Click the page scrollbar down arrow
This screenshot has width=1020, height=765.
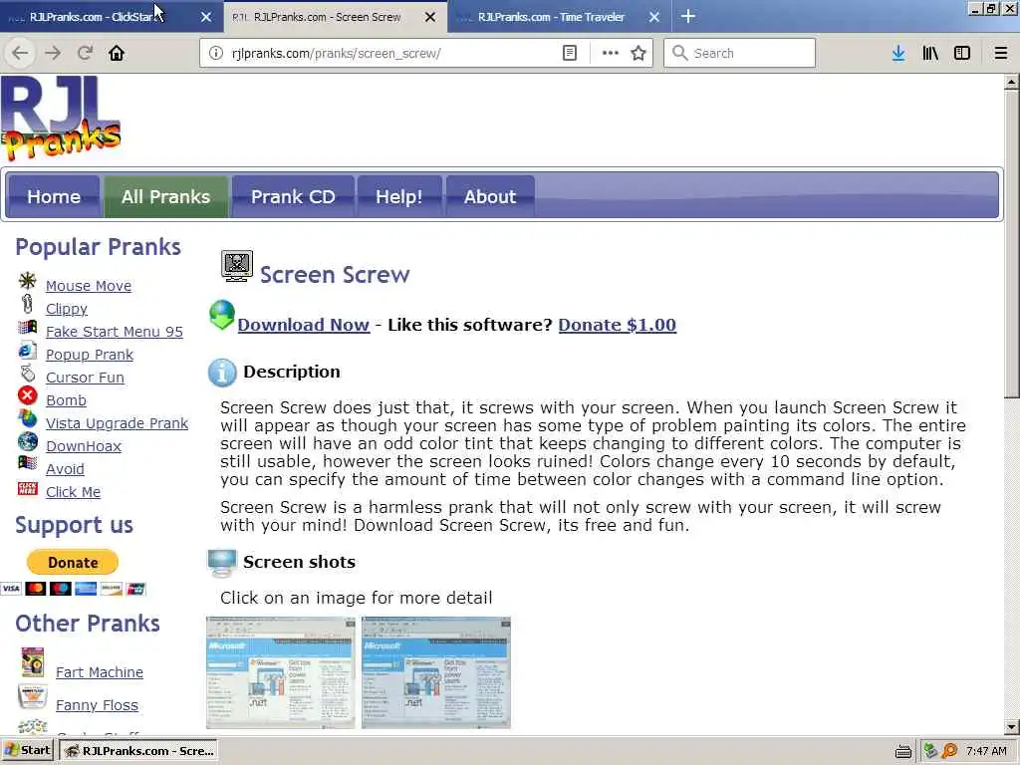click(1012, 726)
